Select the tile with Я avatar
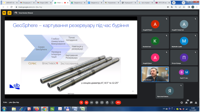The width and height of the screenshot is (200, 112). point(169,91)
